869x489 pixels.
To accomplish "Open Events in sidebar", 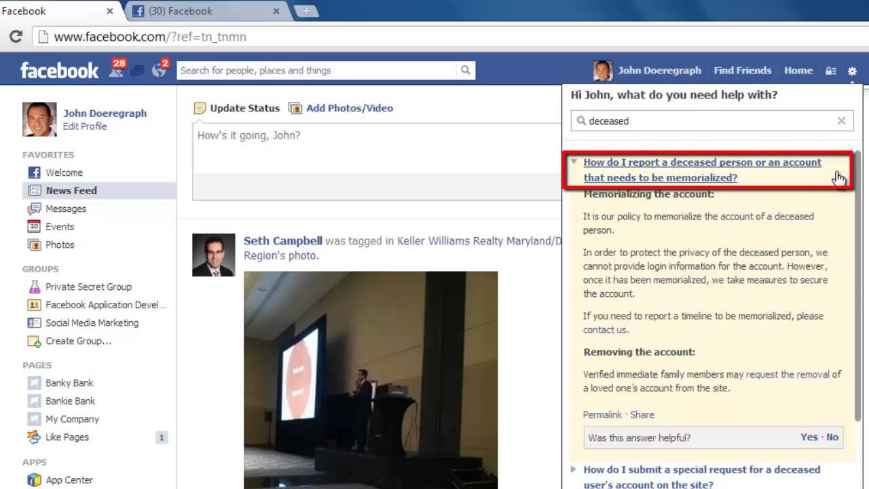I will click(60, 227).
